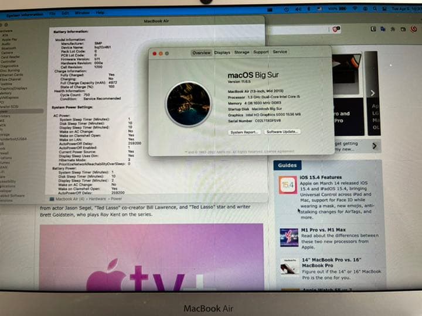Click the Processor 1.3 GHz Dual-Core line
Viewport: 422px width, 316px height.
pyautogui.click(x=264, y=97)
